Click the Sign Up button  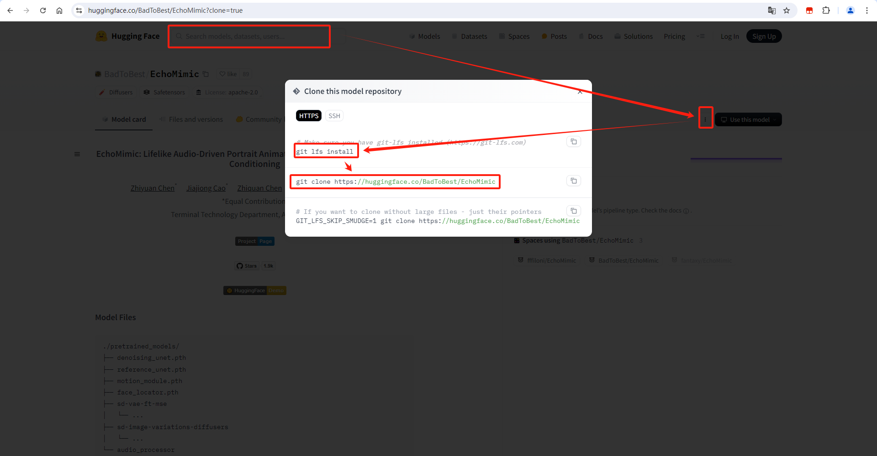tap(764, 36)
